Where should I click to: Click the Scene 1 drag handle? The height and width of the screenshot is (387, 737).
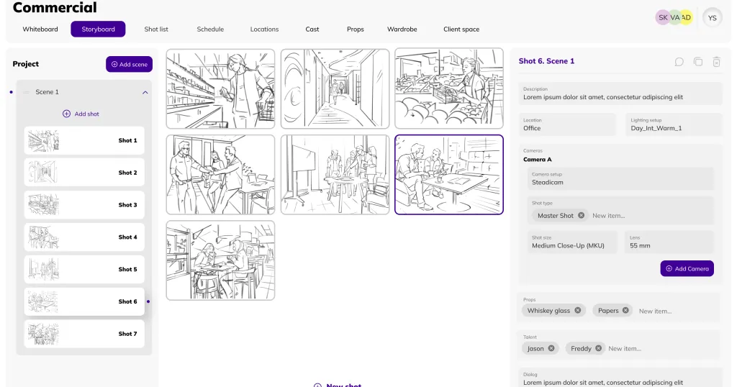[x=26, y=92]
